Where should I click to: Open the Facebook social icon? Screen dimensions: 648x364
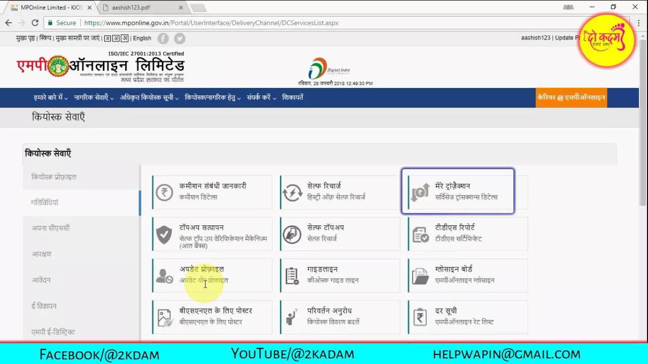point(163,38)
